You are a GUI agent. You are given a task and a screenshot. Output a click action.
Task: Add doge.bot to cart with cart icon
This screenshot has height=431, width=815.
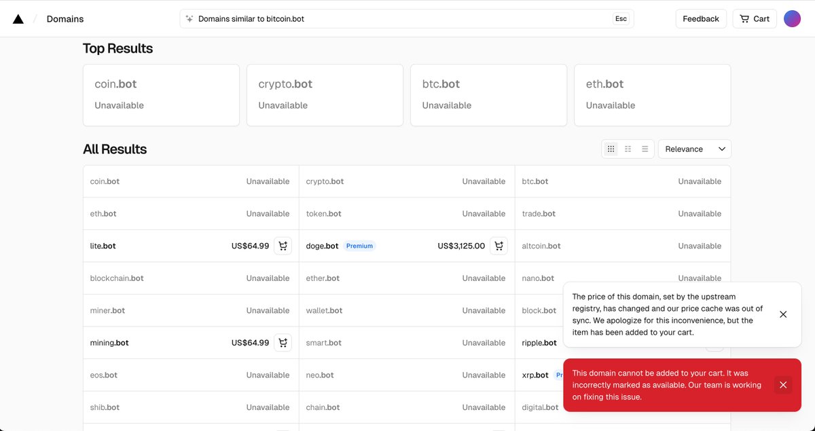pyautogui.click(x=499, y=245)
